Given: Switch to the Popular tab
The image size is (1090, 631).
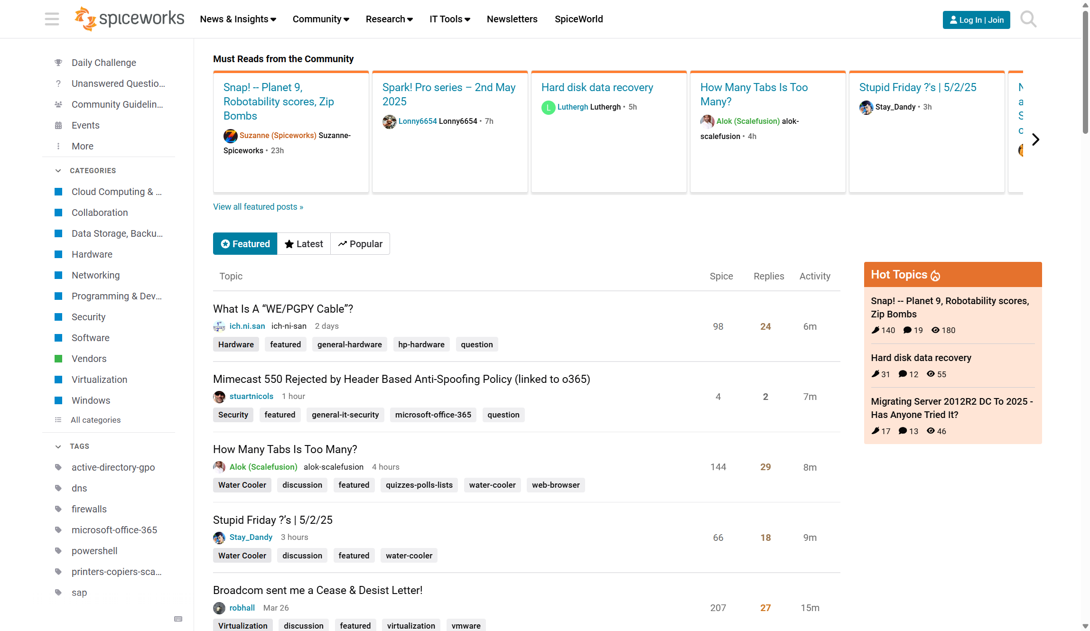Looking at the screenshot, I should (360, 244).
